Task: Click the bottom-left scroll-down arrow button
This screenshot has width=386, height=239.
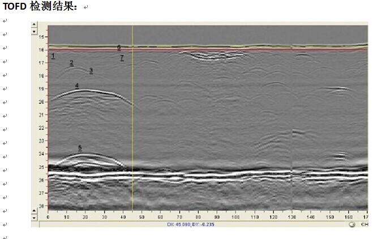Action: click(34, 217)
